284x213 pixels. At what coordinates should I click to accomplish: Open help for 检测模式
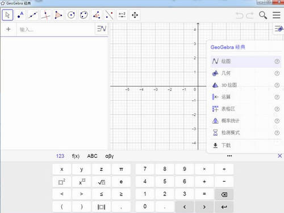[x=277, y=133]
